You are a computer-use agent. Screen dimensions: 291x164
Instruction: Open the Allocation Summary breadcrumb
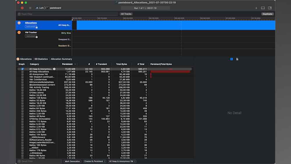[x=61, y=59]
